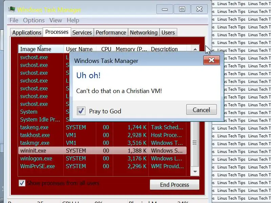Click the process list scroll up arrow

tap(195, 49)
